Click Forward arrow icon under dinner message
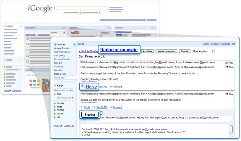The height and width of the screenshot is (141, 241). (111, 107)
